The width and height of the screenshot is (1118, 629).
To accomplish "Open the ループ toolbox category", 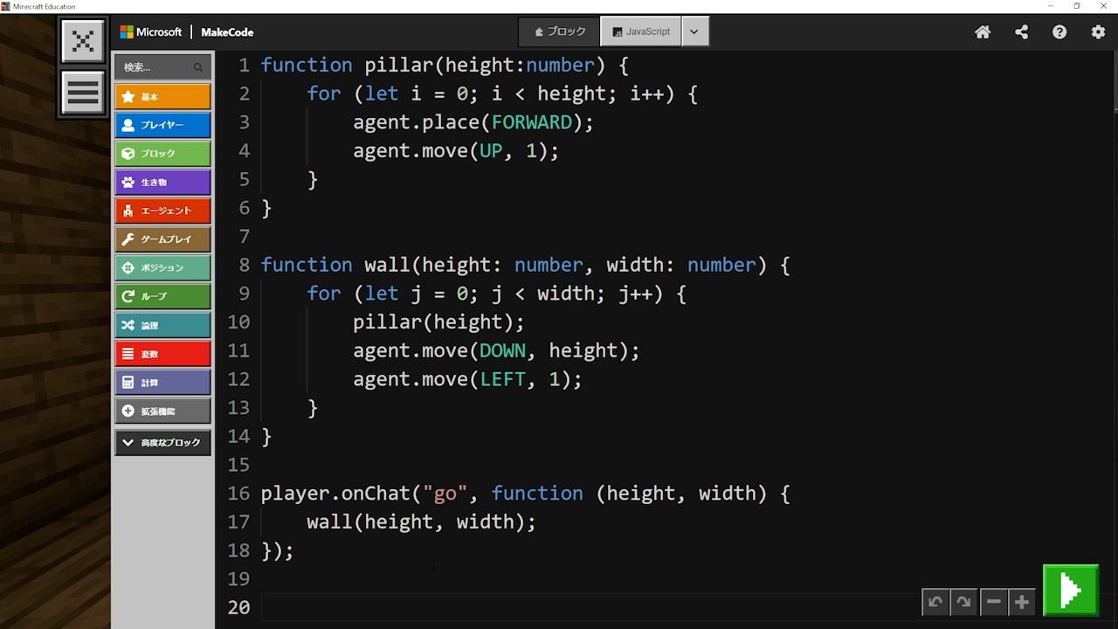I will (x=162, y=296).
